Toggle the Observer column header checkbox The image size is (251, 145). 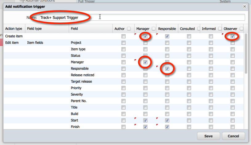[241, 29]
